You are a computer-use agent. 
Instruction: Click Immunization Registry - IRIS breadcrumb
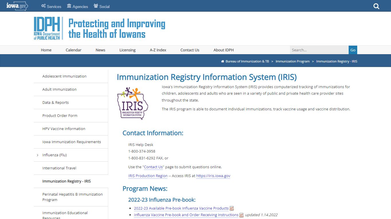point(337,61)
